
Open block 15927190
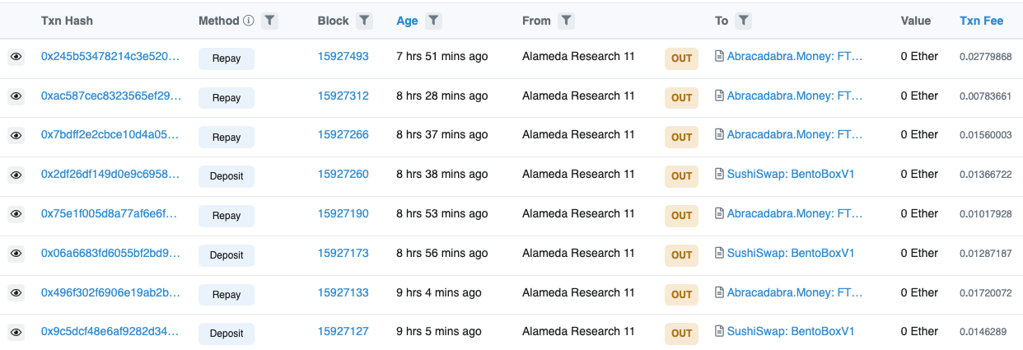pos(343,214)
